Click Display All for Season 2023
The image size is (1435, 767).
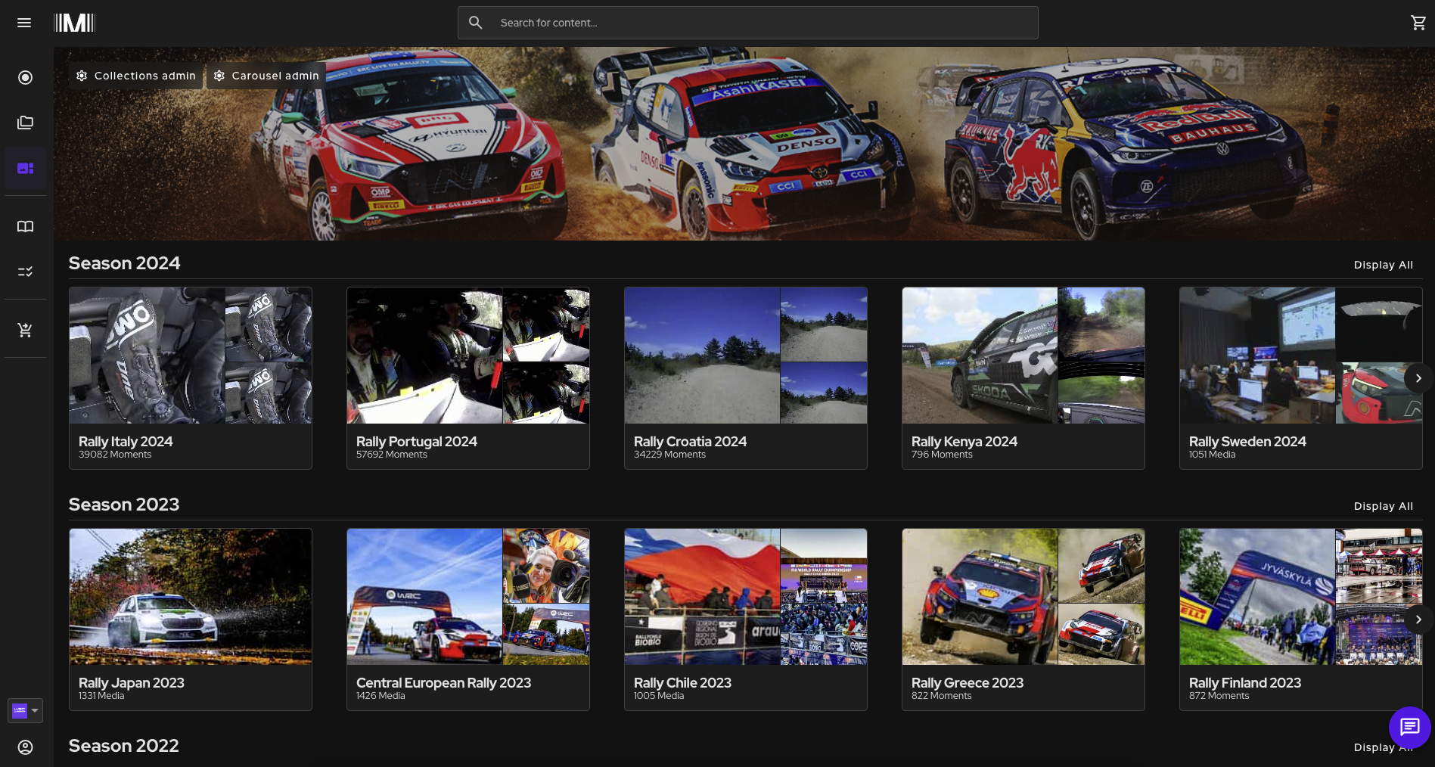coord(1384,506)
